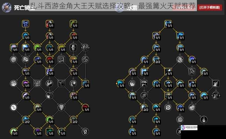The height and width of the screenshot is (139, 226).
Task: Select grey swirl-rune circle at class tree bottom right
Action: [85, 131]
